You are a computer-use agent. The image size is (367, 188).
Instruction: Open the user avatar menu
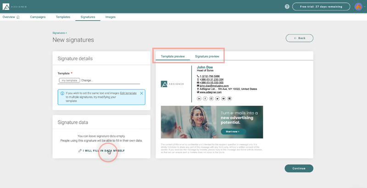click(358, 6)
